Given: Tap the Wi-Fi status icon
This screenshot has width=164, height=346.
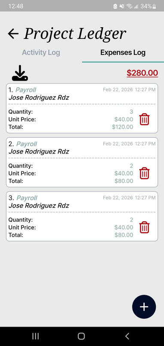Looking at the screenshot, I should (x=129, y=6).
